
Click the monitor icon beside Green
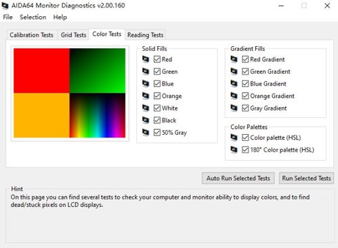146,71
